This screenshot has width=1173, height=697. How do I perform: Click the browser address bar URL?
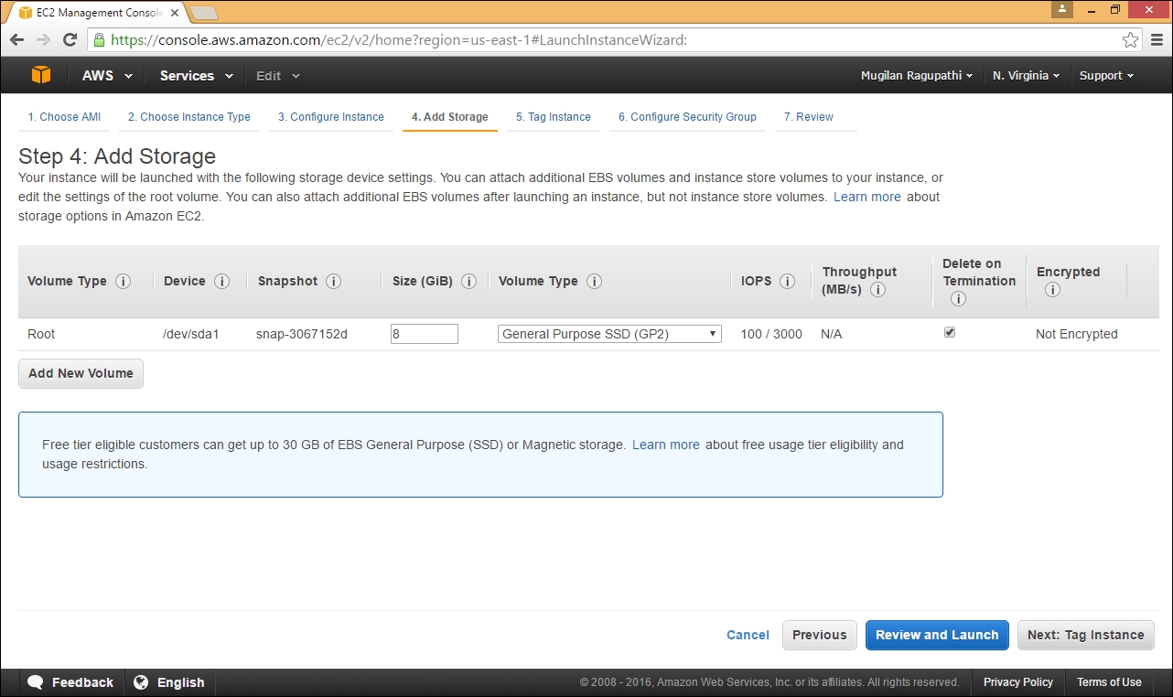coord(399,40)
